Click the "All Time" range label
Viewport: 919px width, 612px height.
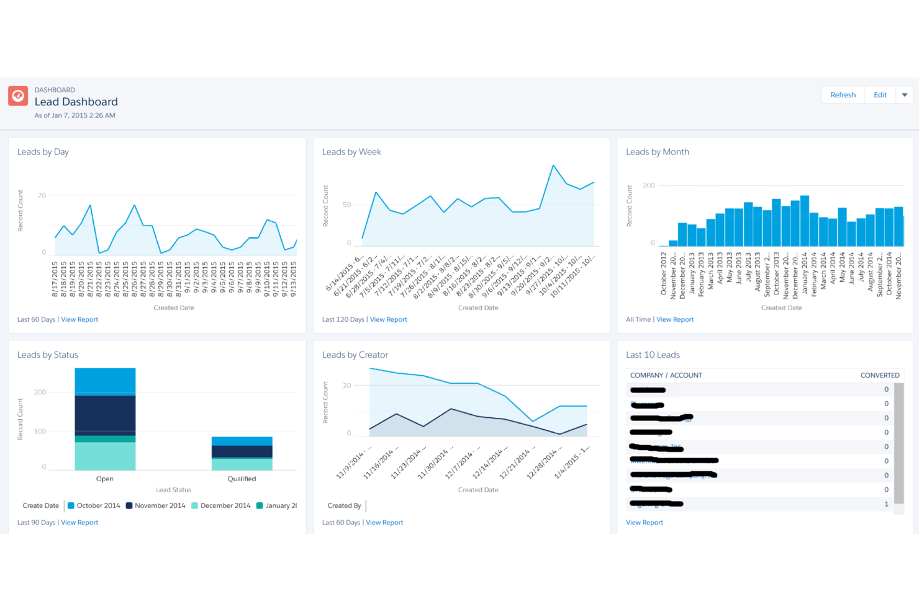tap(638, 319)
